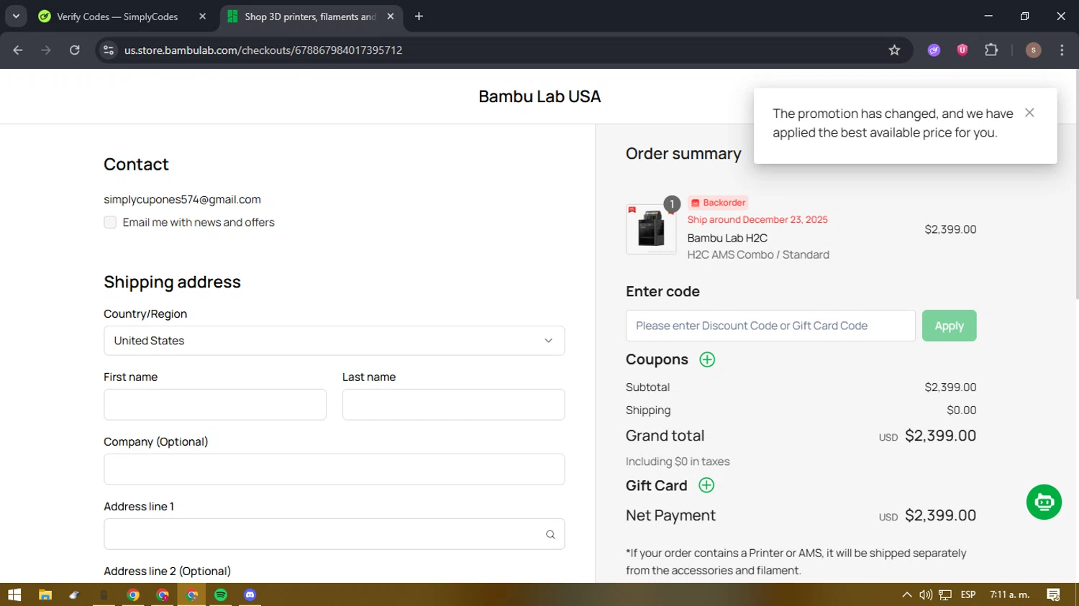Bookmark this page with the star icon
This screenshot has height=606, width=1079.
pyautogui.click(x=894, y=50)
